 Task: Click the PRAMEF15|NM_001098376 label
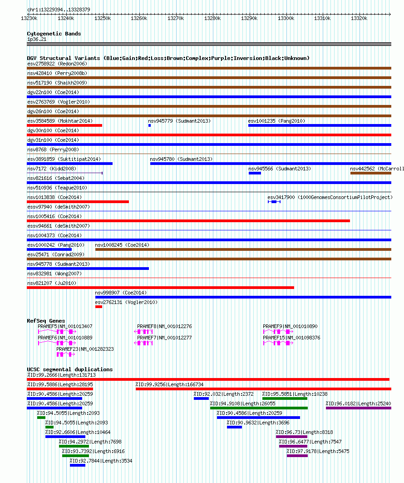[291, 338]
